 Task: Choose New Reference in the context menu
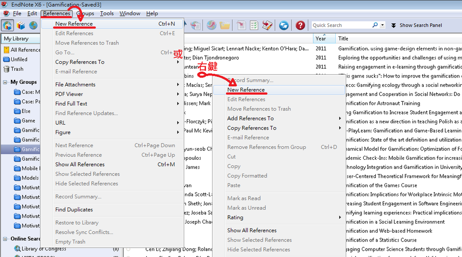279,90
